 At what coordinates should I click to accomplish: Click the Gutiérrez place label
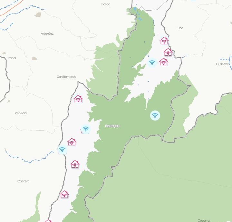(222, 64)
